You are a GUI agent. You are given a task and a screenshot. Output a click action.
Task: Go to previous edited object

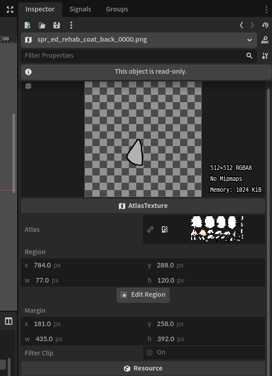241,25
